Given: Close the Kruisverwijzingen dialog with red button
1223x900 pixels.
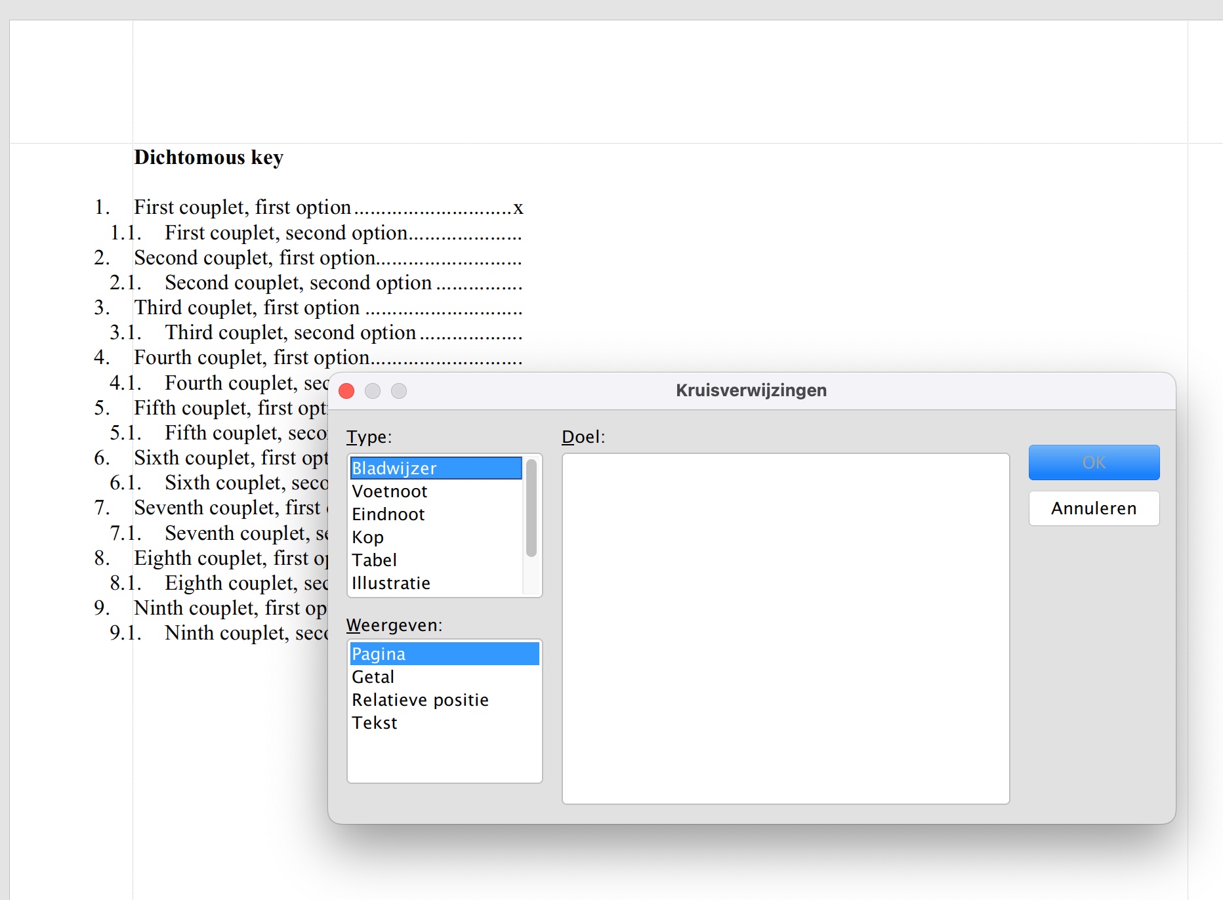Looking at the screenshot, I should pos(346,391).
